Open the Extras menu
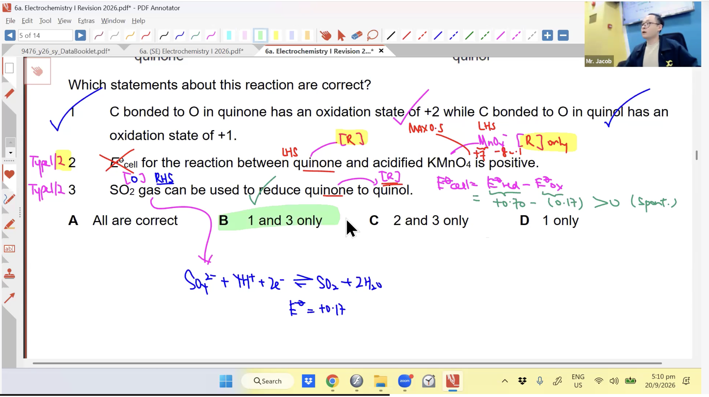The height and width of the screenshot is (397, 709). tap(86, 21)
